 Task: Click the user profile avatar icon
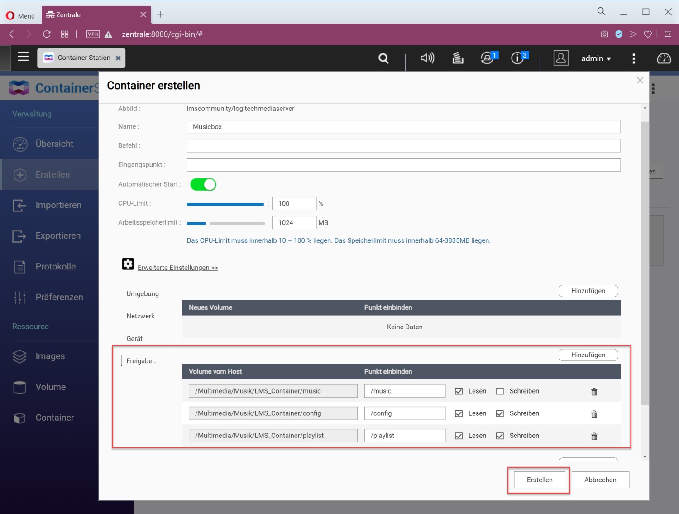tap(560, 58)
